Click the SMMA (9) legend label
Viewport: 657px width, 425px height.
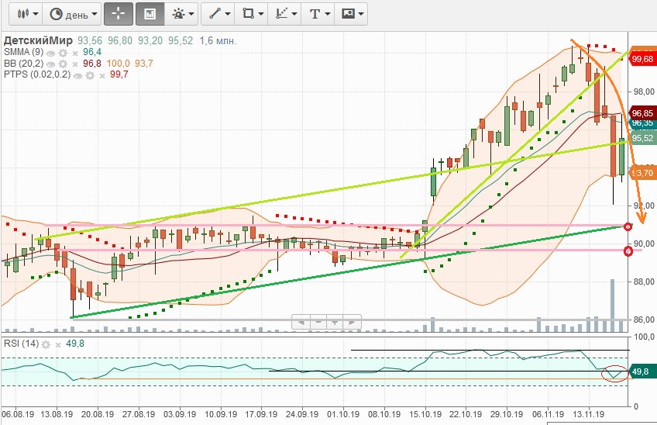(23, 52)
